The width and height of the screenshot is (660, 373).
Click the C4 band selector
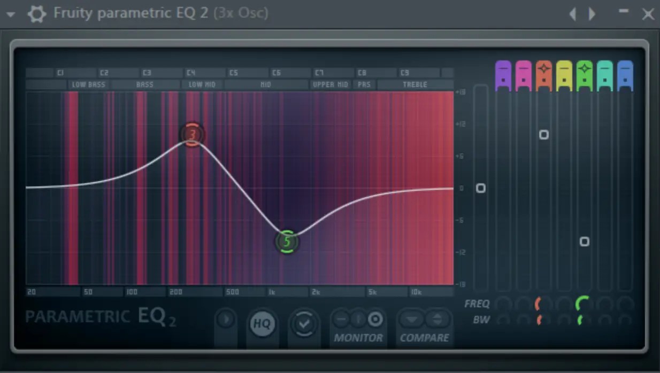[x=191, y=72]
